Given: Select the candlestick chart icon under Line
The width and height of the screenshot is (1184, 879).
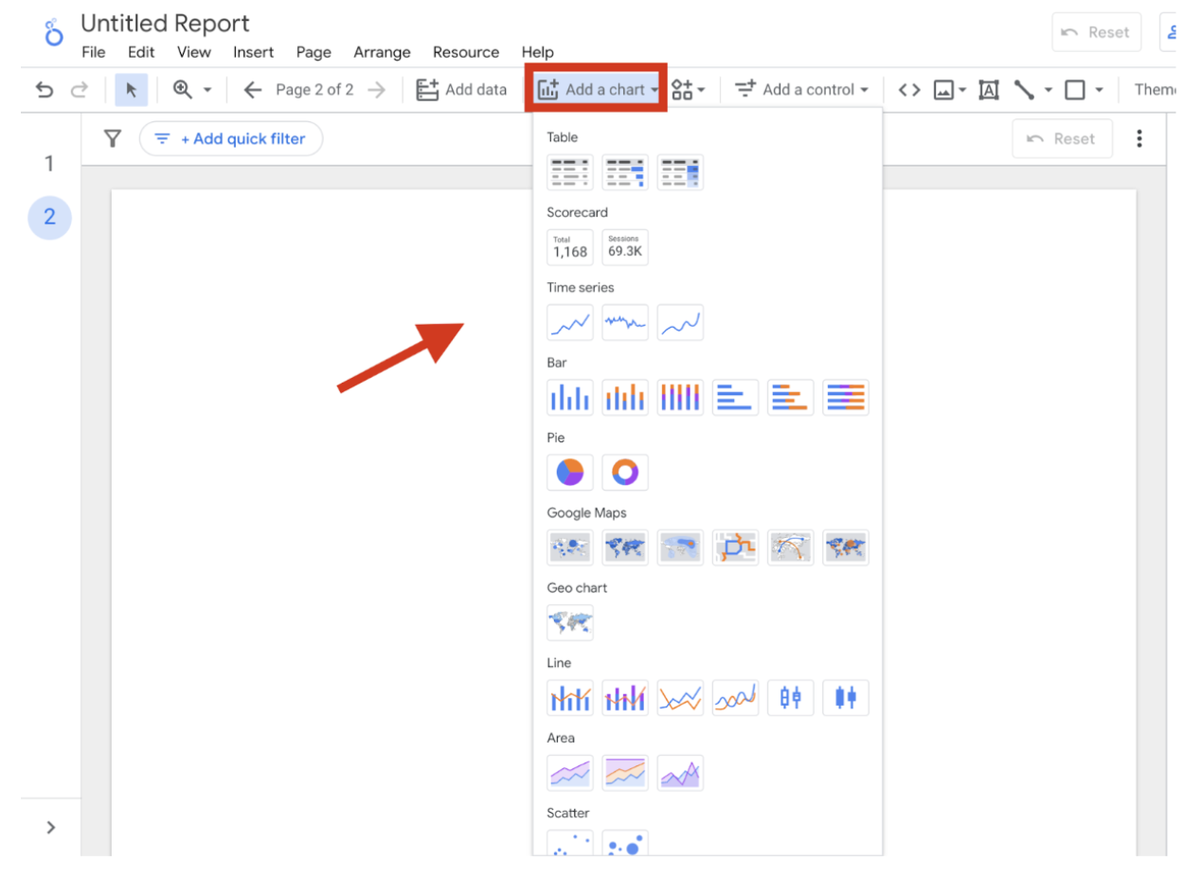Looking at the screenshot, I should click(790, 698).
